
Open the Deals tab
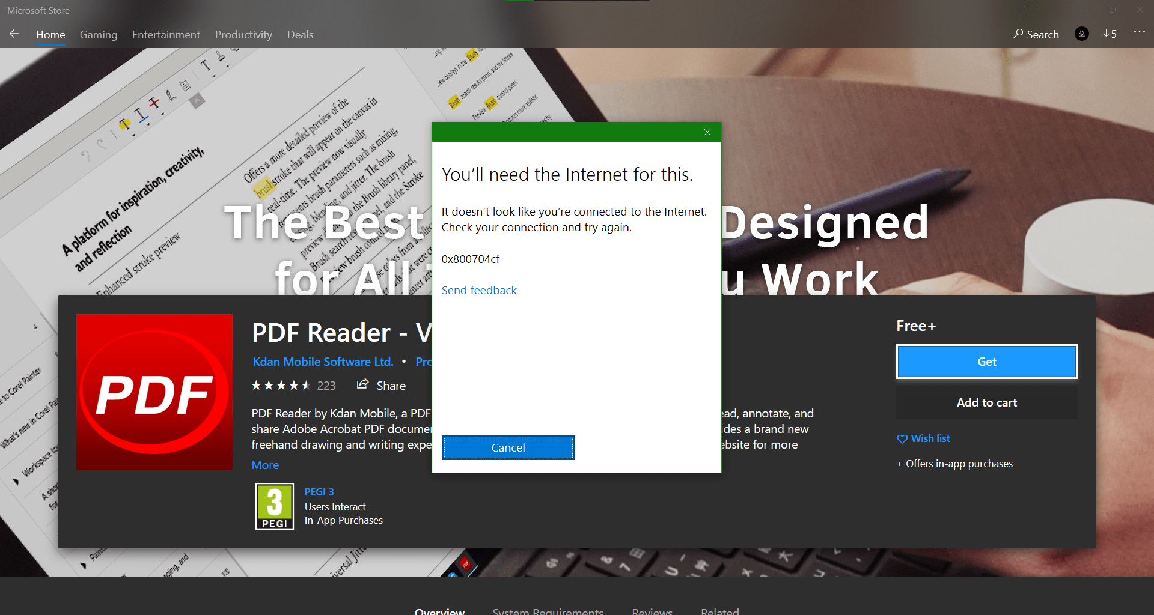[300, 35]
